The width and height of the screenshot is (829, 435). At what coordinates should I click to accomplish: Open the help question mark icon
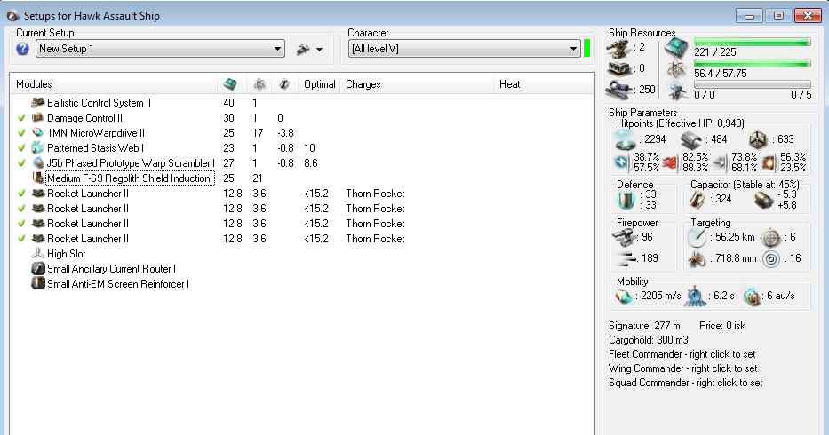(x=22, y=49)
